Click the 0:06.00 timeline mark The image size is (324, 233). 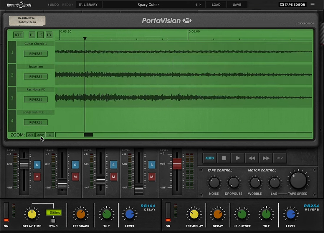click(194, 32)
